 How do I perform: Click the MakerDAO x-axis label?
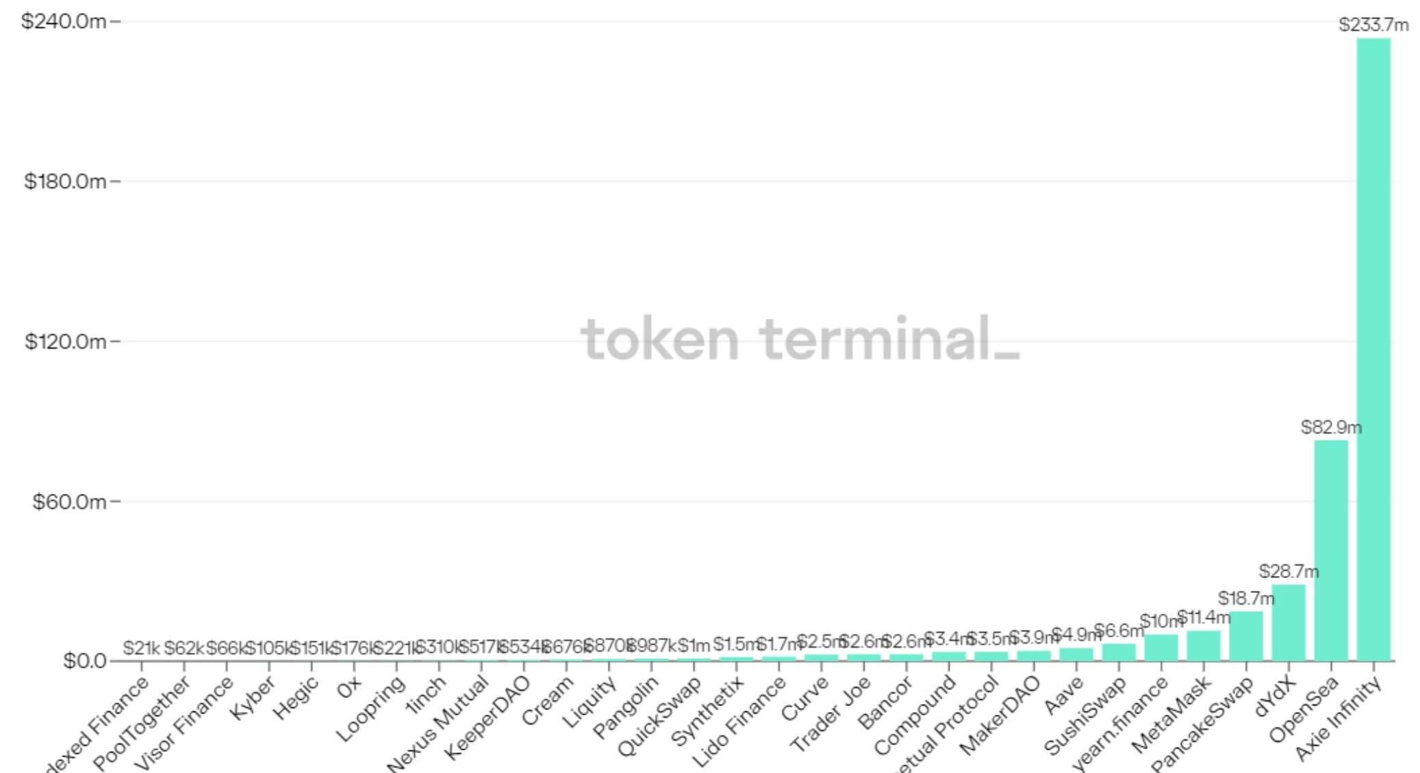(1000, 716)
